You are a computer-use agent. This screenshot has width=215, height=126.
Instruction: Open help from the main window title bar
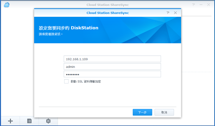coord(193,5)
